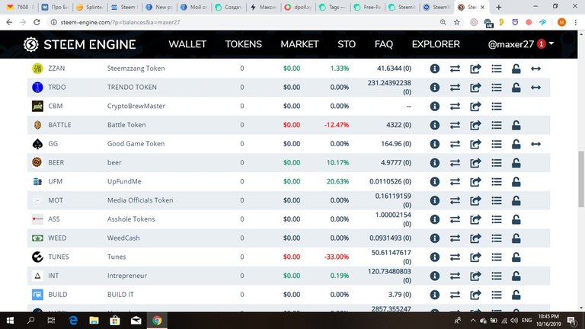Screen dimensions: 585x329
Task: Trade TUNES token arrows icon
Action: (x=455, y=257)
